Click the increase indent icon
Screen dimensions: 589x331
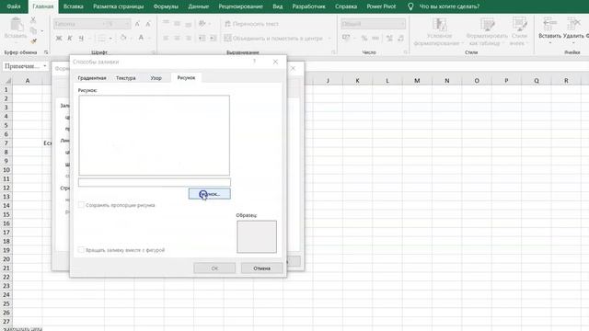tap(214, 38)
